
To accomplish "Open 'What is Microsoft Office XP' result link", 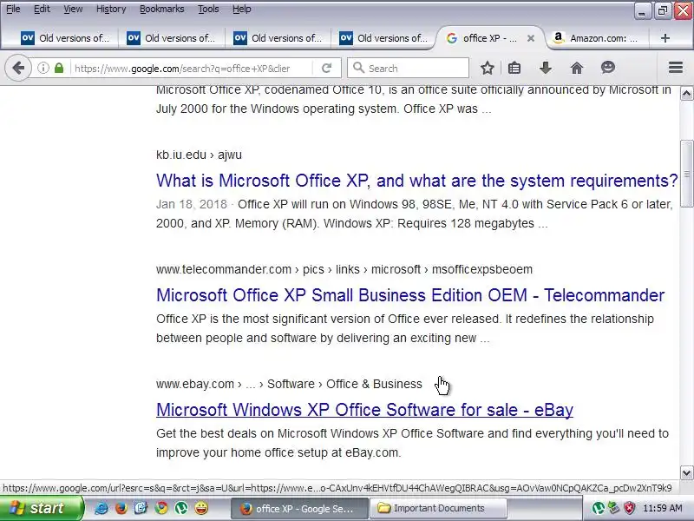I will pos(417,181).
